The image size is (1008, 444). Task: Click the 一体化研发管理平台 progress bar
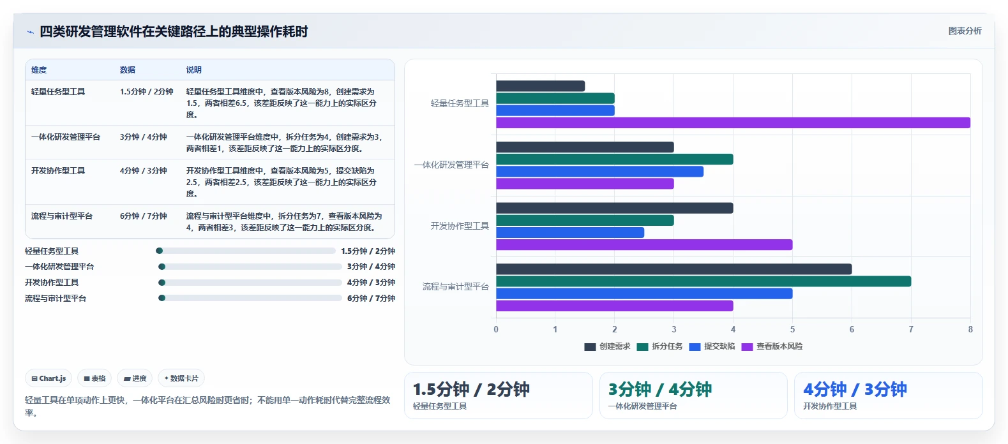250,267
